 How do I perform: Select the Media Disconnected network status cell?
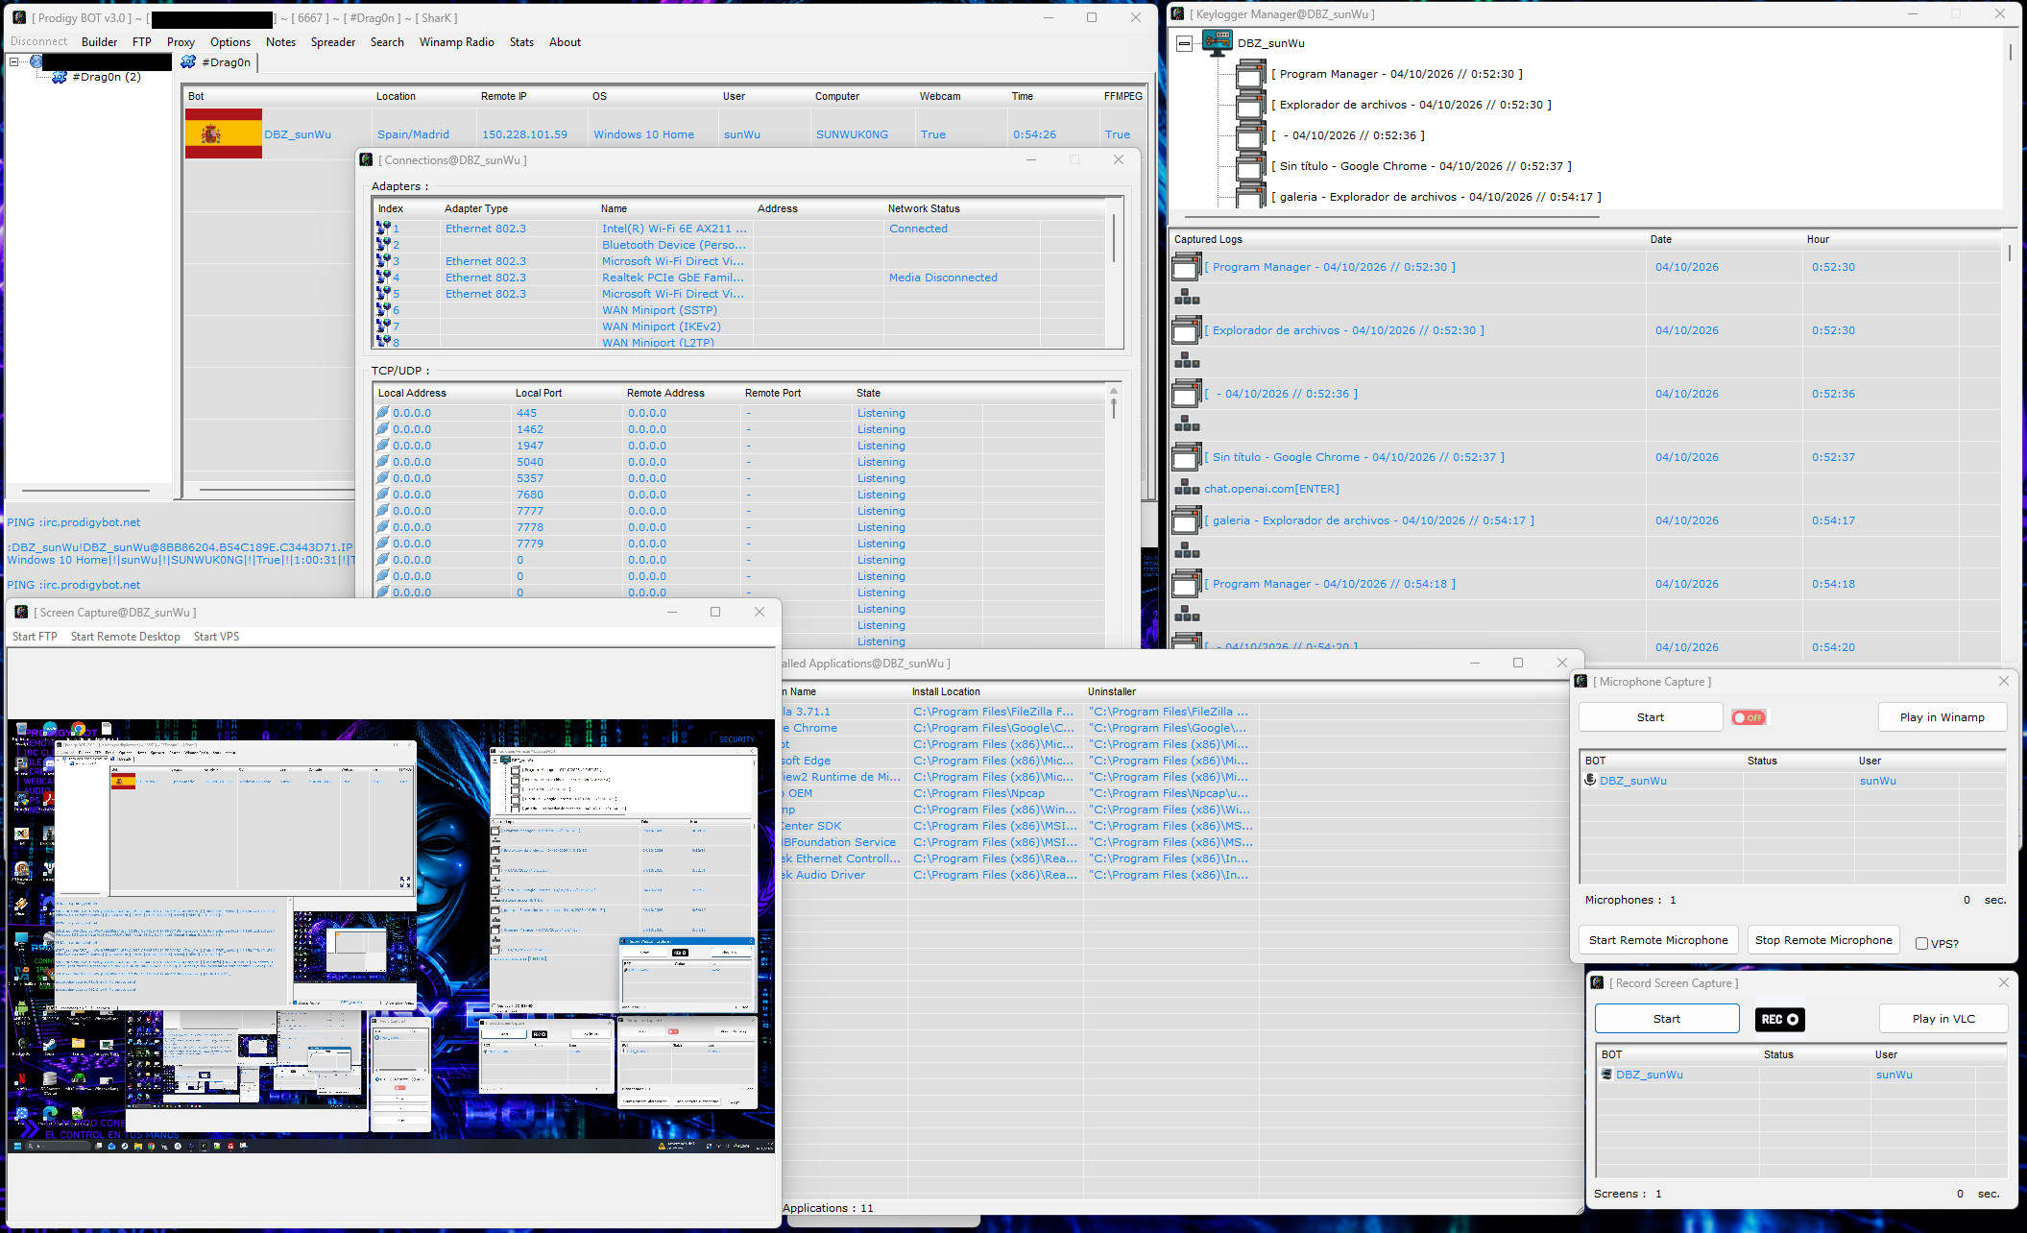[943, 278]
